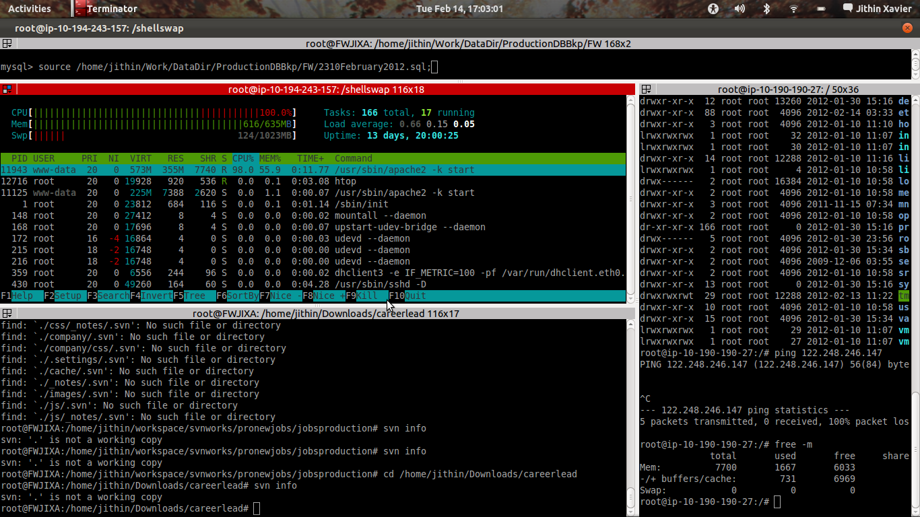Click scrollbar of the right terminal pane

tap(915, 304)
